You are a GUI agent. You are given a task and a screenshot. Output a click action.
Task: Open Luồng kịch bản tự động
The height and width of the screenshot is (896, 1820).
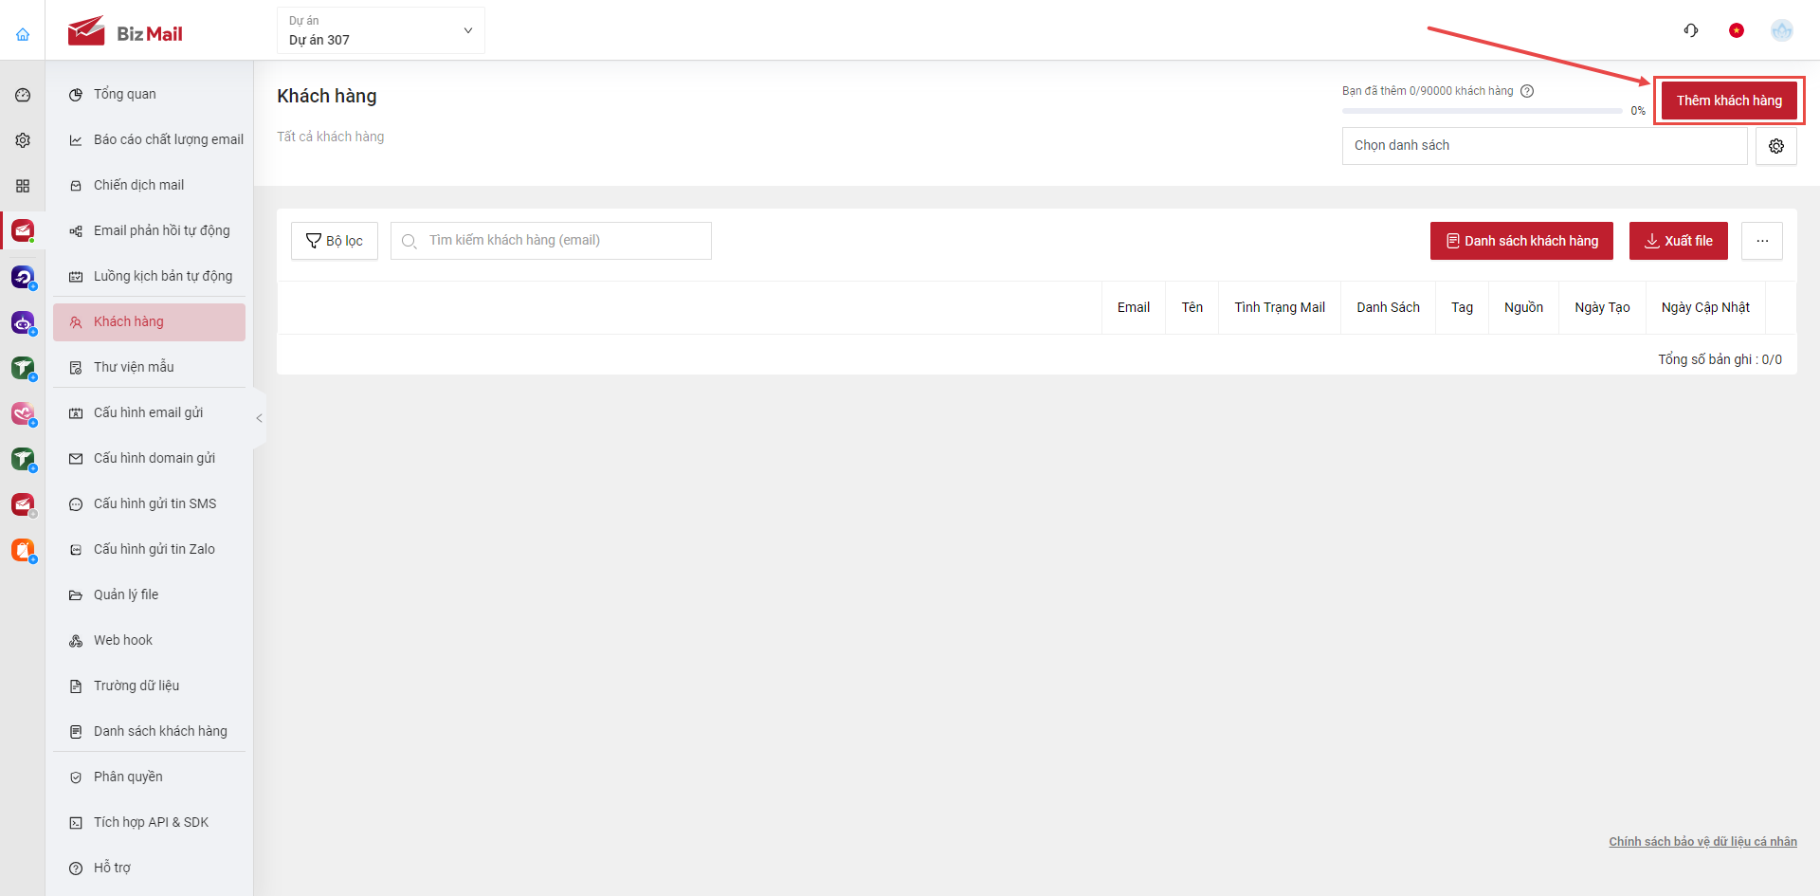point(150,277)
